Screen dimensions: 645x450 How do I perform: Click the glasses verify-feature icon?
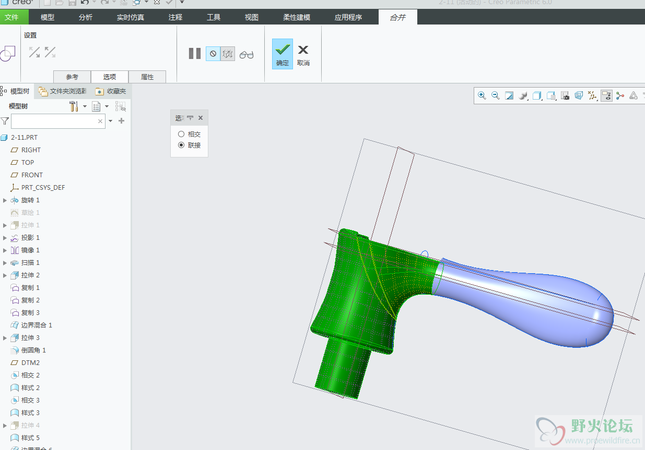(247, 54)
